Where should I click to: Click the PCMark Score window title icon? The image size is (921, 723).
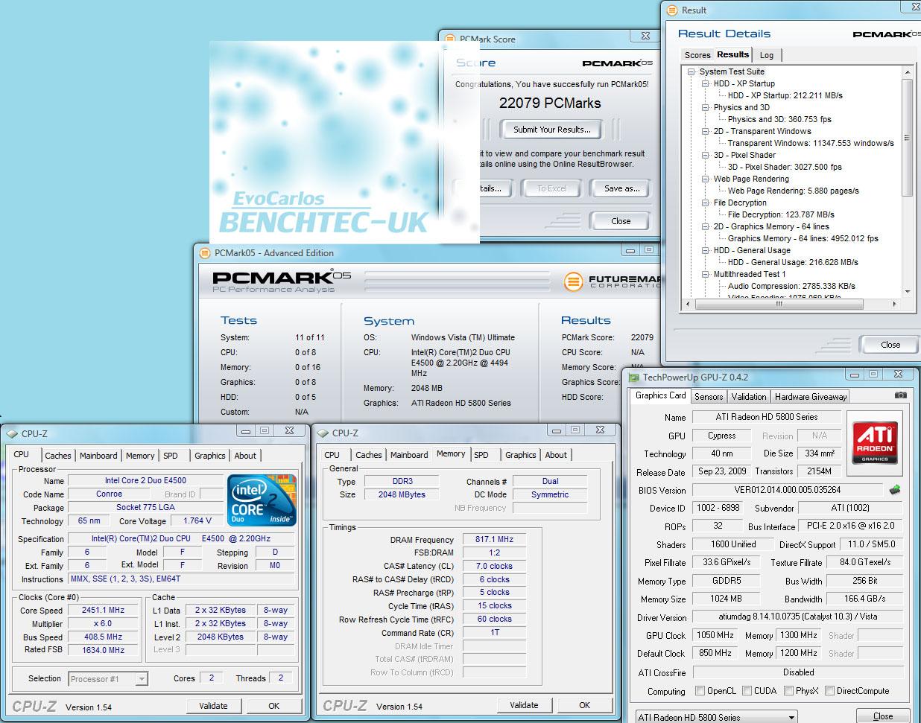(450, 39)
